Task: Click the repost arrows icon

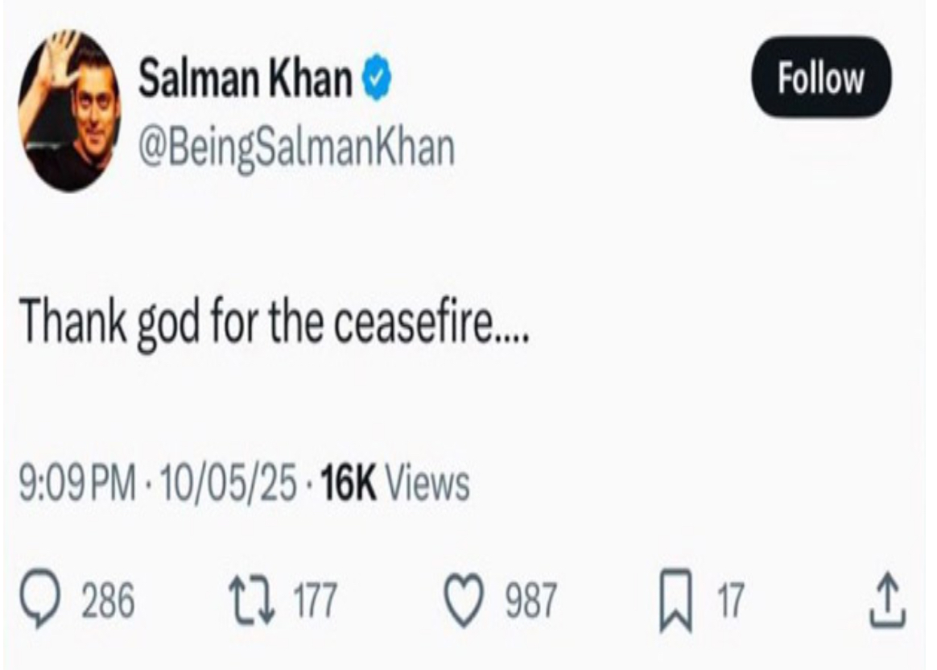Action: 252,599
